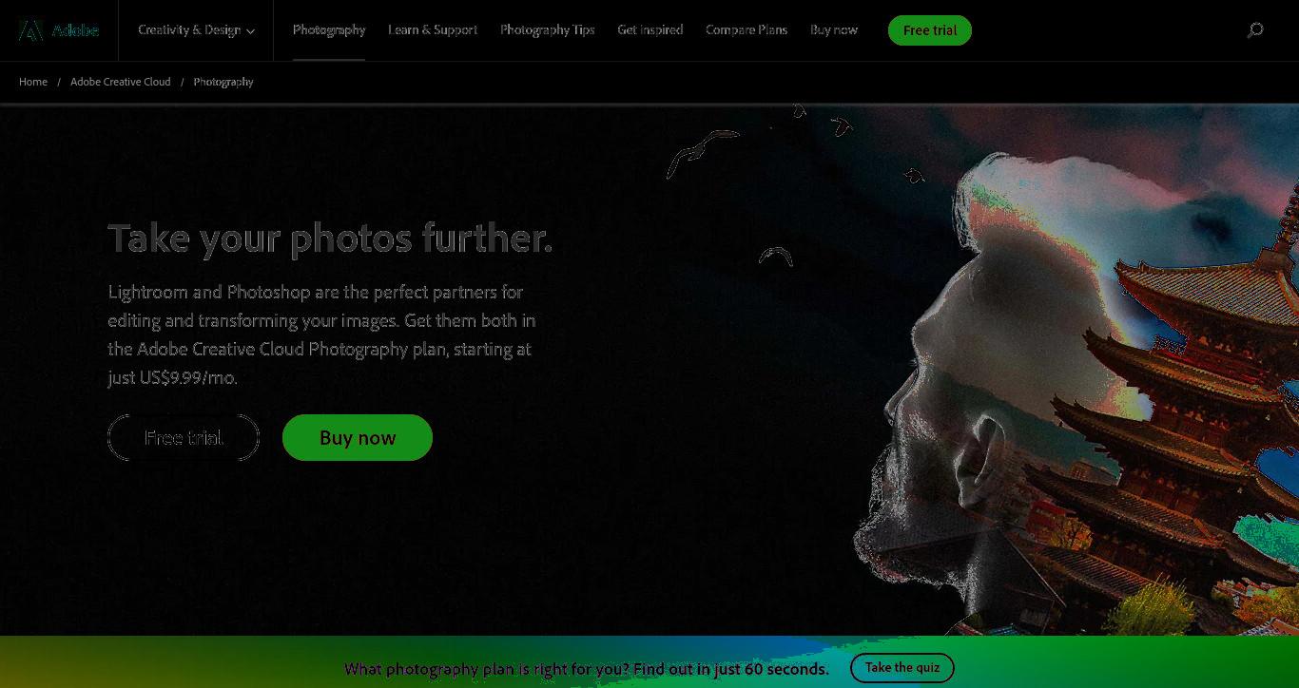Viewport: 1299px width, 688px height.
Task: Click the Adobe logo icon
Action: [30, 30]
